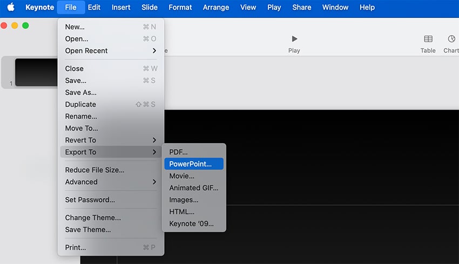Open the Apple menu
The height and width of the screenshot is (264, 459).
(11, 8)
